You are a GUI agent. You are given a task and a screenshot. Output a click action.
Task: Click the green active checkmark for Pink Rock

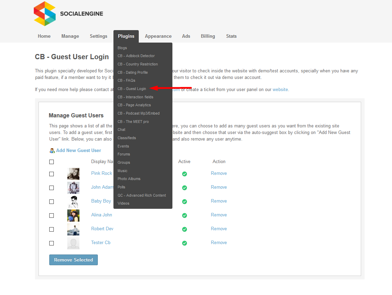(185, 174)
